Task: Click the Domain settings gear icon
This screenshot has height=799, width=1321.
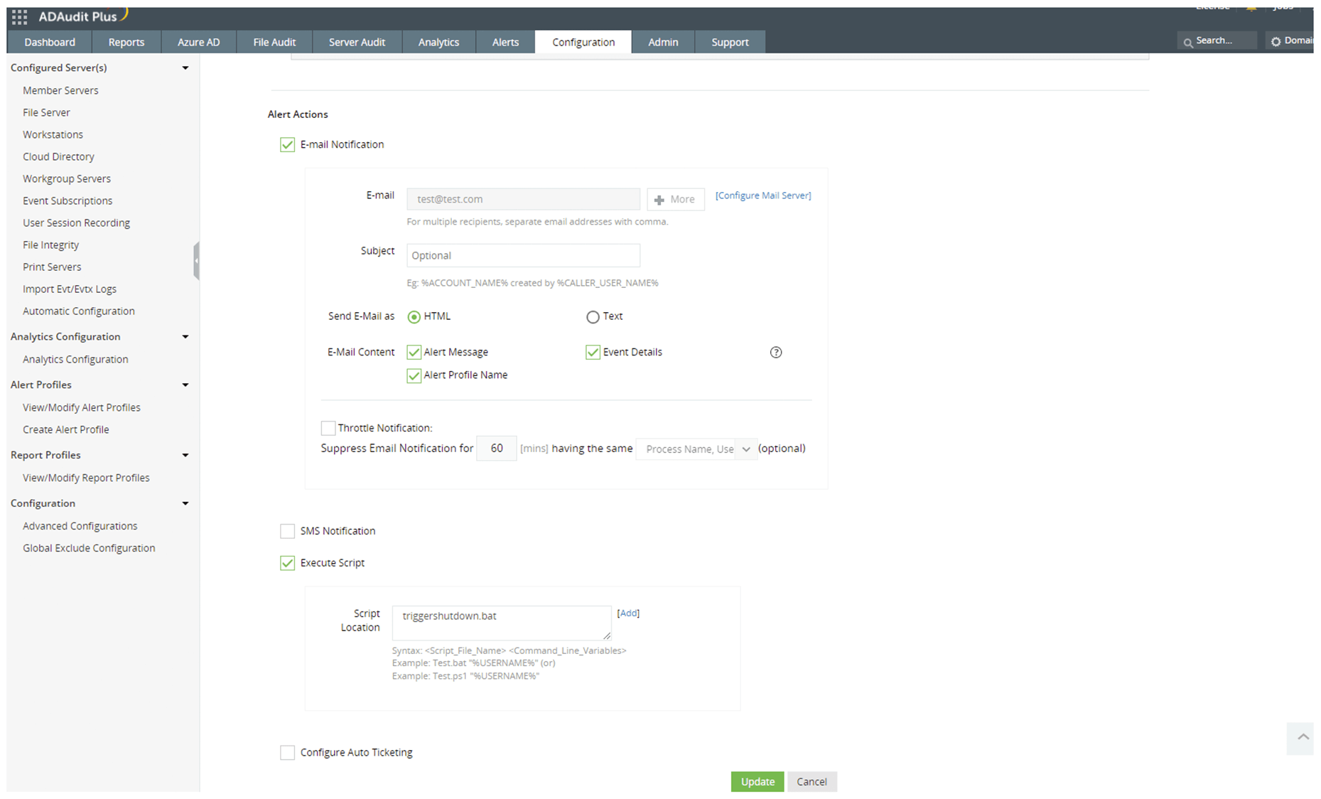Action: [x=1276, y=41]
